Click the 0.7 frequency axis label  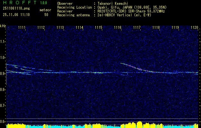[x=3, y=106]
